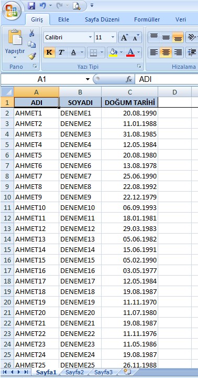Expand the Calibri font name dropdown

(90, 38)
